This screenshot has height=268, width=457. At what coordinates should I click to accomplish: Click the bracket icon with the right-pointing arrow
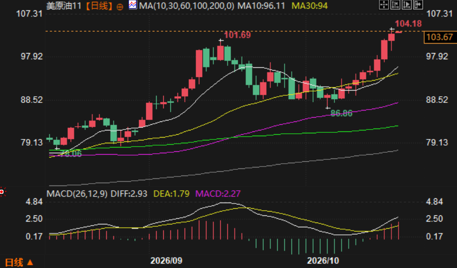tap(418, 5)
